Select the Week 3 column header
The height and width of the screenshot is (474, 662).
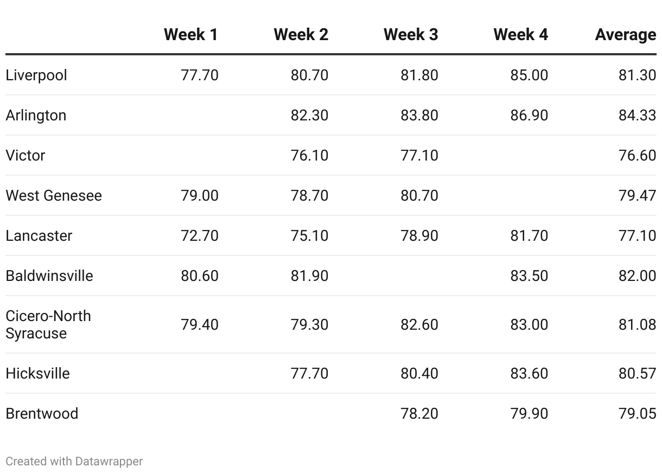click(410, 35)
